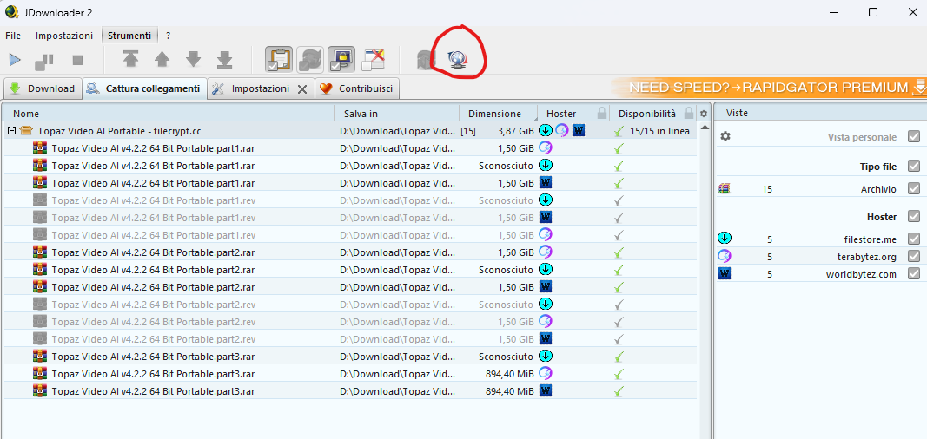Click the Hoster column header label

(561, 114)
